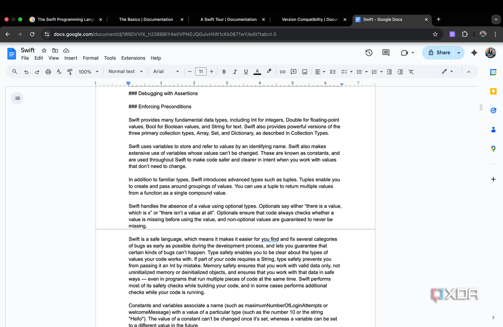Open the Extensions menu
This screenshot has width=503, height=327.
click(x=133, y=58)
